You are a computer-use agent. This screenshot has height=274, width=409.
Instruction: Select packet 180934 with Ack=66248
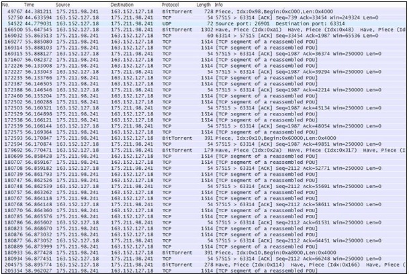(x=203, y=259)
